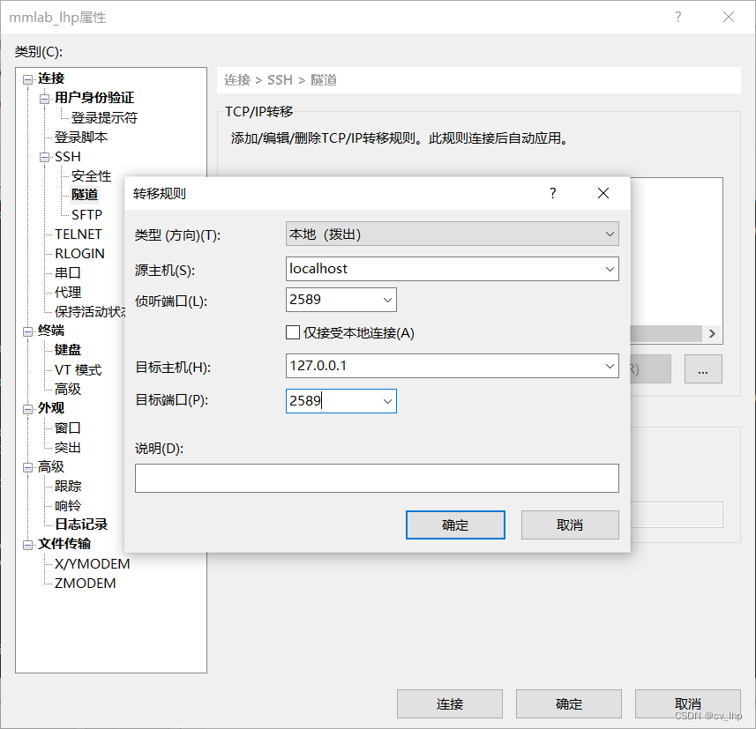The height and width of the screenshot is (729, 756).
Task: Select 日志记录 tree item
Action: click(81, 524)
